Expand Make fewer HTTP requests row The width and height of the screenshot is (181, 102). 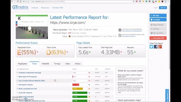pyautogui.click(x=28, y=77)
